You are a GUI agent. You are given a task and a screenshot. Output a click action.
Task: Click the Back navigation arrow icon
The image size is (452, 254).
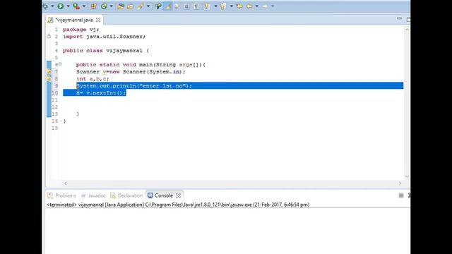249,6
